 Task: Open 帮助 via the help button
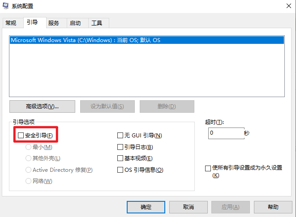point(273,207)
